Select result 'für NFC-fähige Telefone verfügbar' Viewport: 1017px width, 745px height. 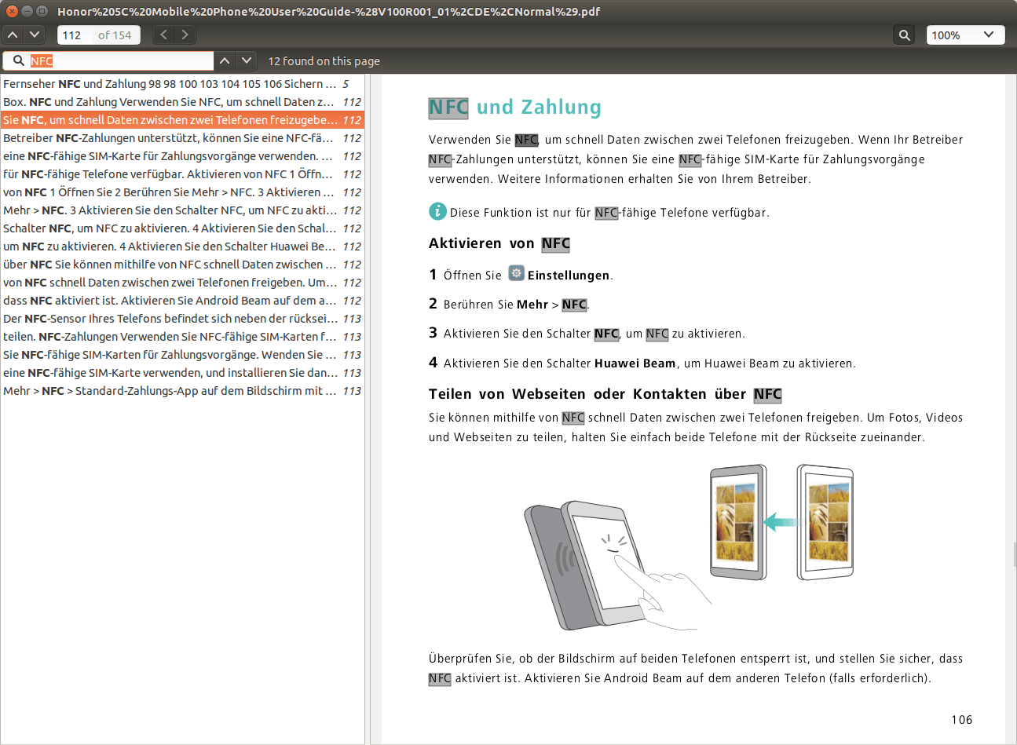[182, 174]
